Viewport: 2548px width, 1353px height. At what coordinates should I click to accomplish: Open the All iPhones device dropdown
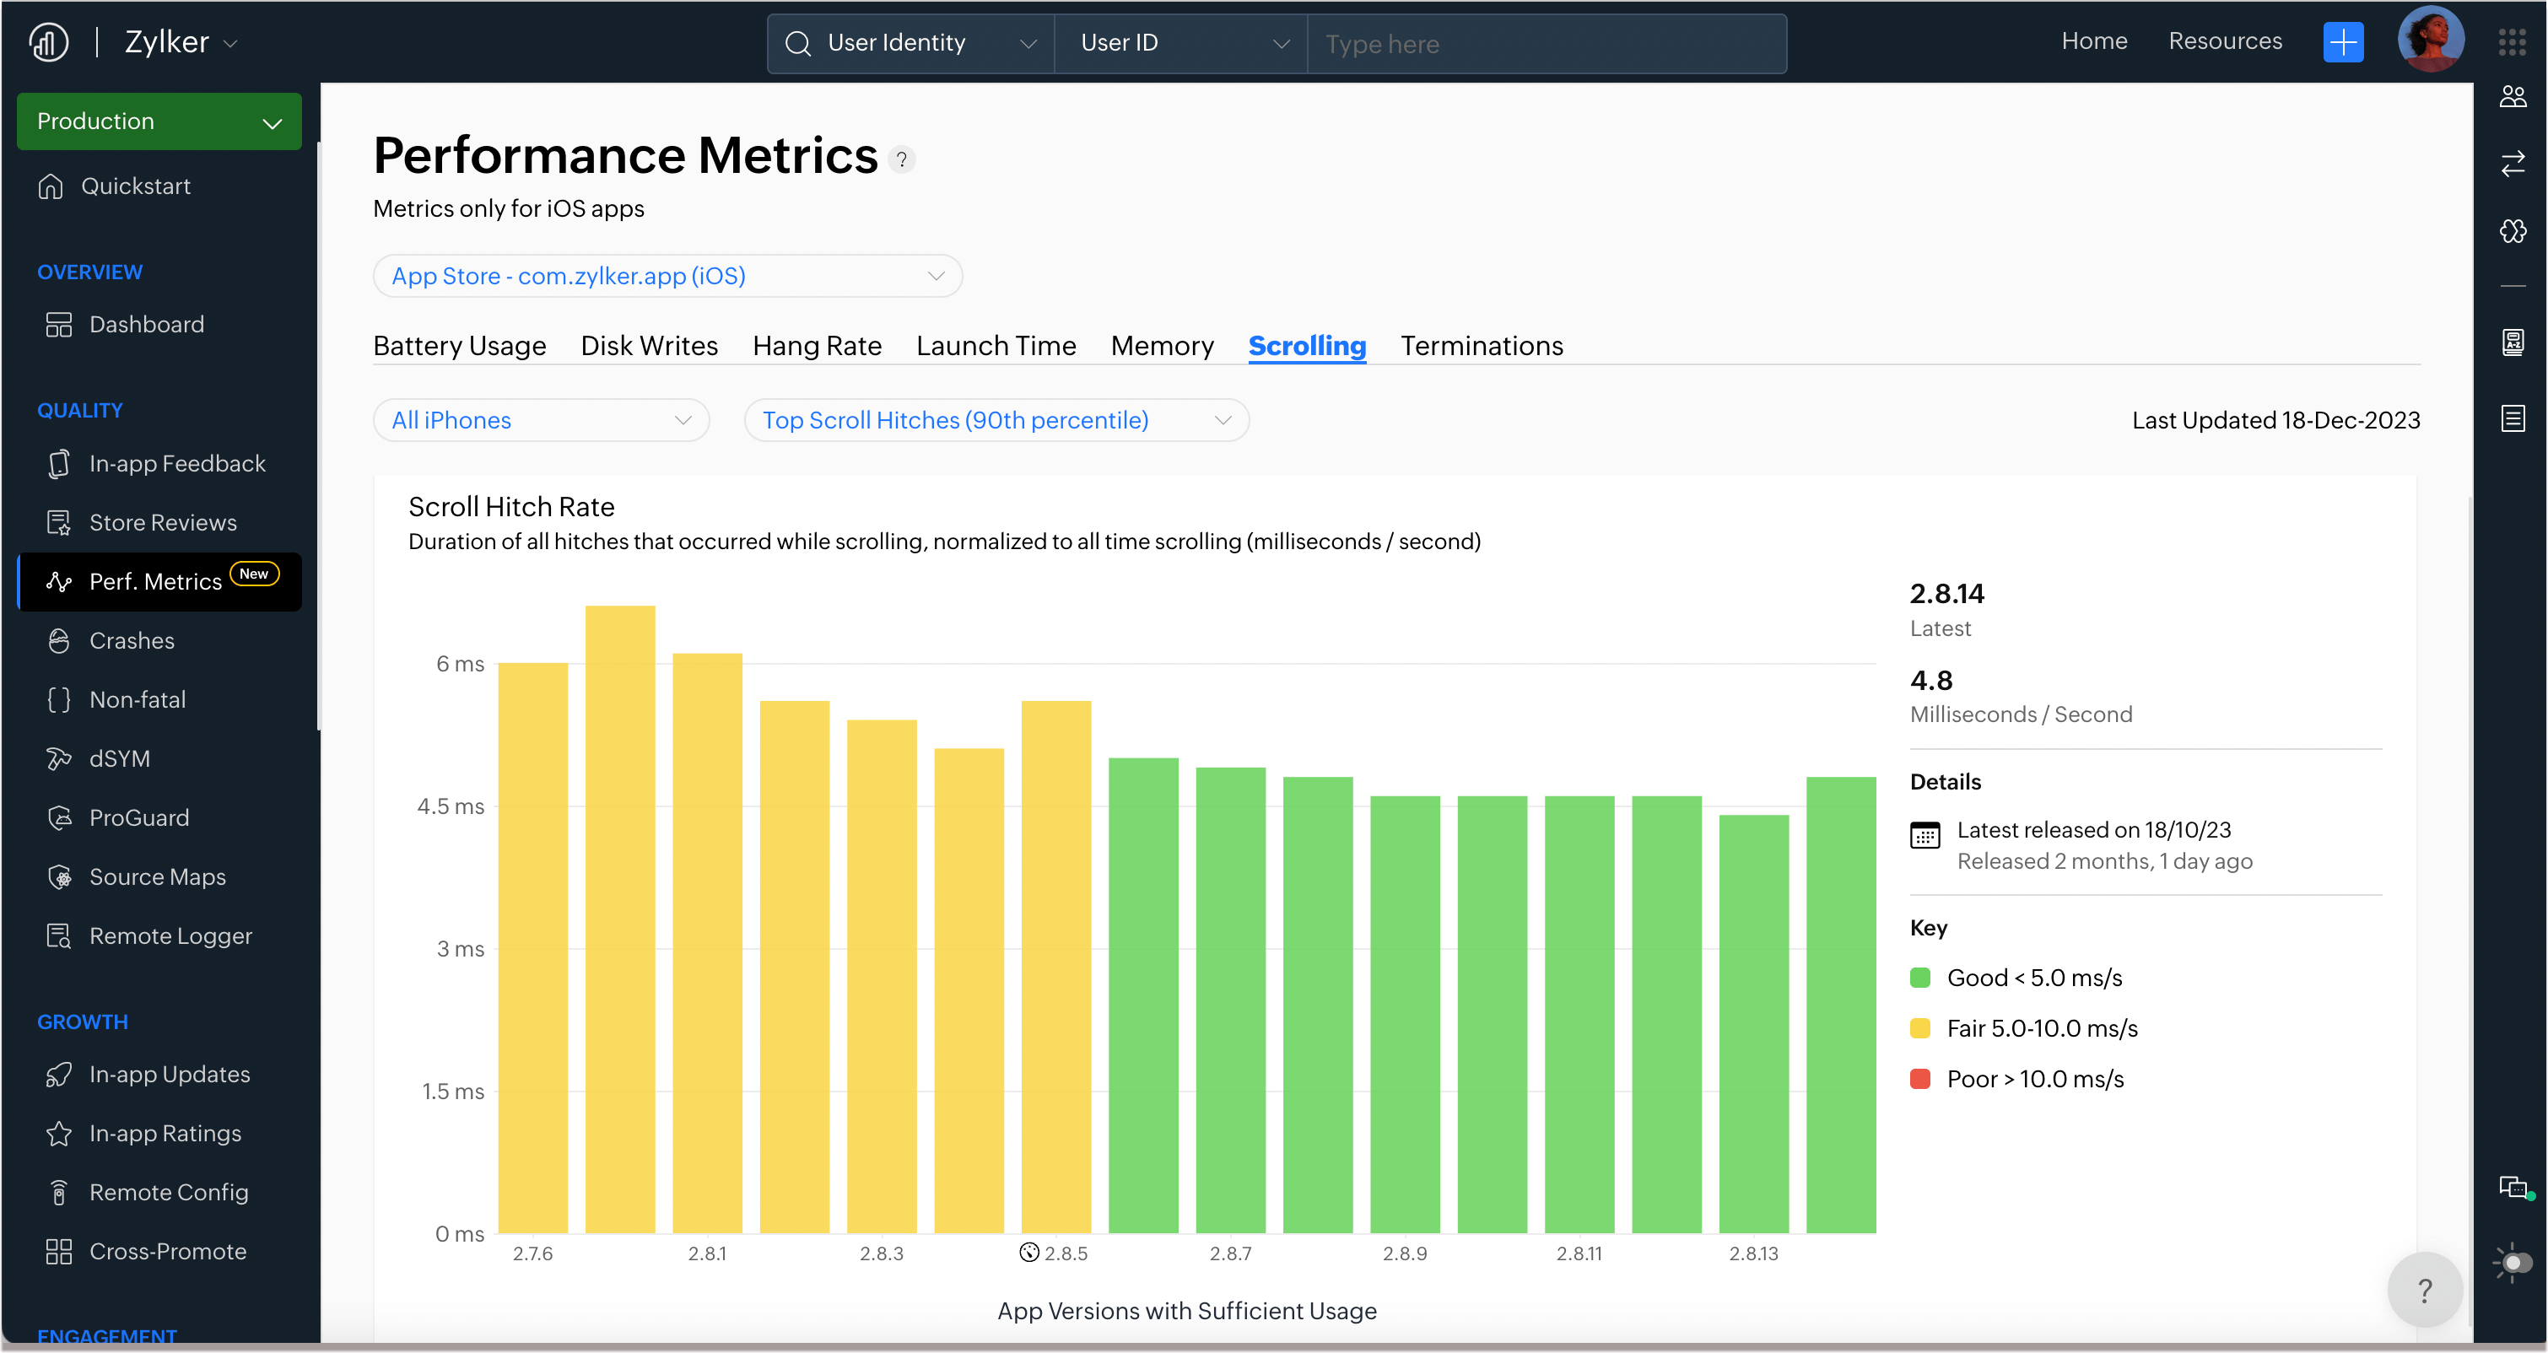coord(541,420)
